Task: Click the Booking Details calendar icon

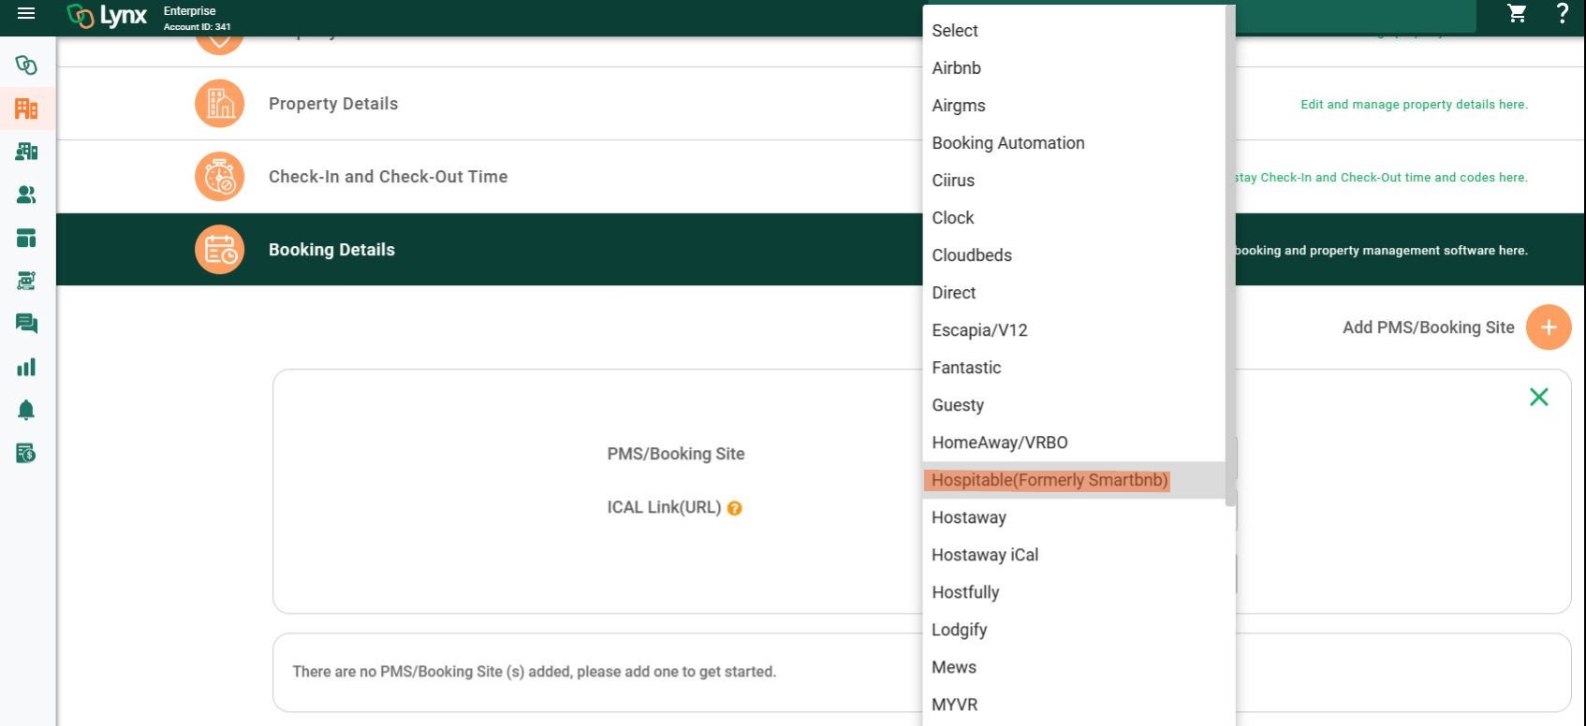Action: [219, 249]
